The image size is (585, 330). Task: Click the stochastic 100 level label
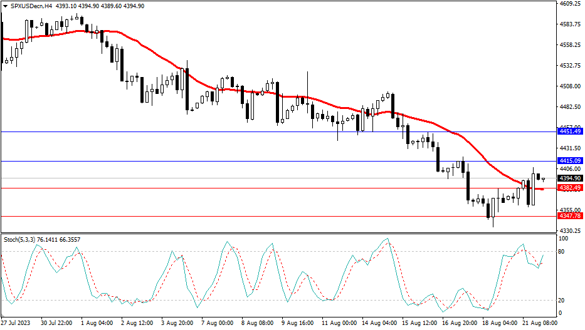click(x=564, y=239)
